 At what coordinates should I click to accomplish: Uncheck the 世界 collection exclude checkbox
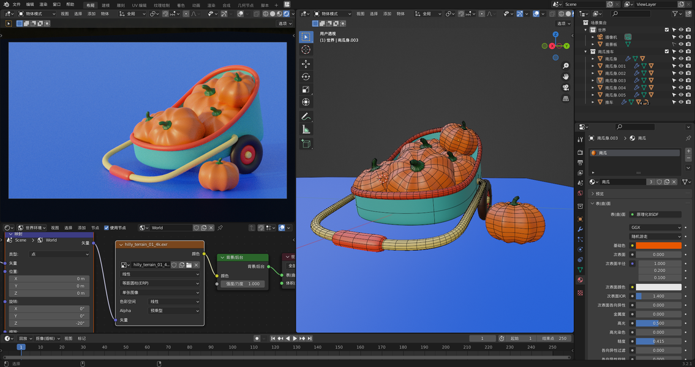click(667, 29)
